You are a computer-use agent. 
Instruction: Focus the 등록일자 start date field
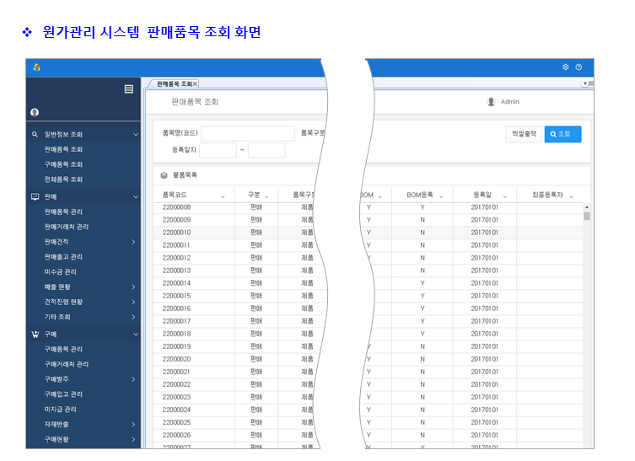tap(218, 150)
